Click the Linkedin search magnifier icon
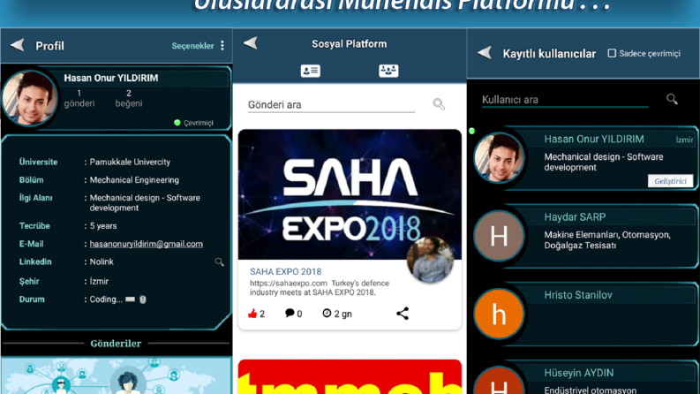 click(219, 261)
